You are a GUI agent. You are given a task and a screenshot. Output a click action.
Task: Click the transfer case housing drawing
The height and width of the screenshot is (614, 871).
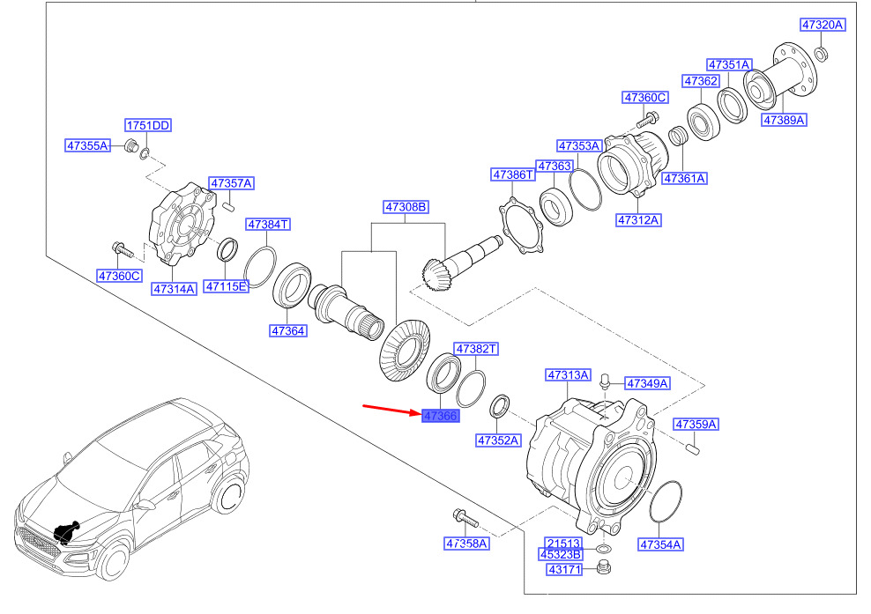592,466
